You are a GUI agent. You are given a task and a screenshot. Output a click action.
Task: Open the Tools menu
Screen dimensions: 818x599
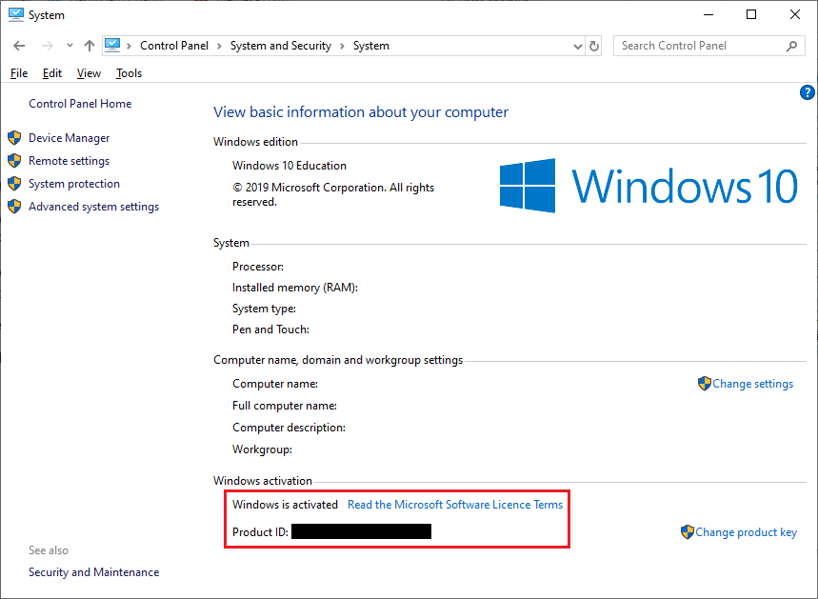129,72
